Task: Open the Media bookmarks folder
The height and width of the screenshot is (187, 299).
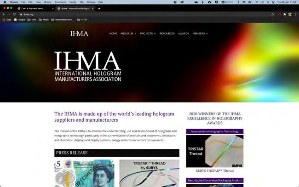Action: pyautogui.click(x=44, y=20)
